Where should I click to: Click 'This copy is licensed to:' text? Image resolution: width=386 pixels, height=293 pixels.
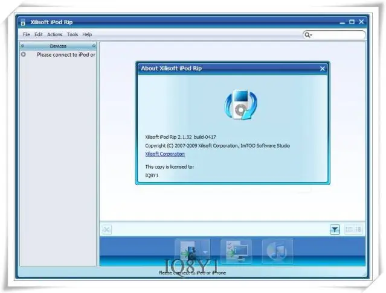169,167
